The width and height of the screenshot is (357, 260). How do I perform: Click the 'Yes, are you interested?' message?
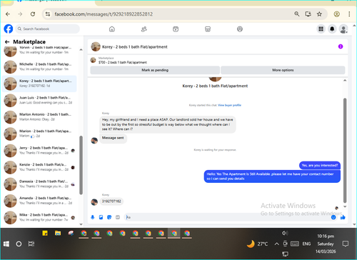(320, 165)
